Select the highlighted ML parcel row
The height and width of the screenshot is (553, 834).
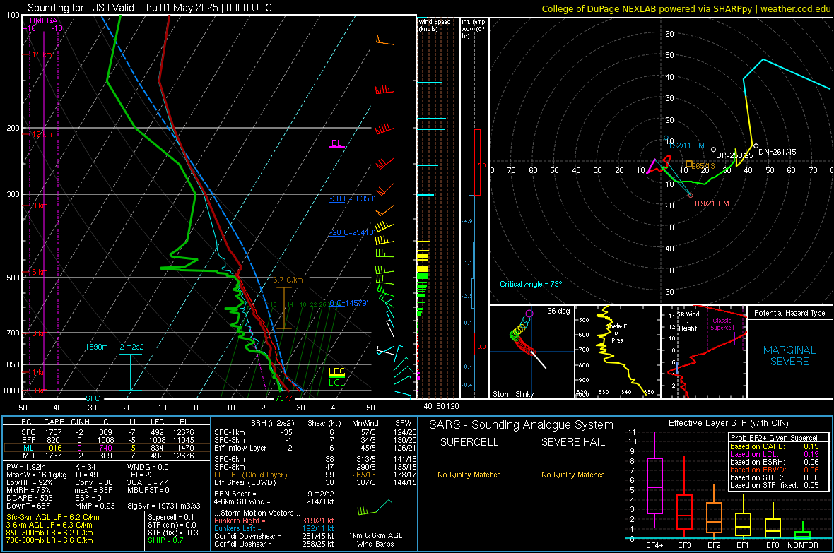(x=107, y=448)
